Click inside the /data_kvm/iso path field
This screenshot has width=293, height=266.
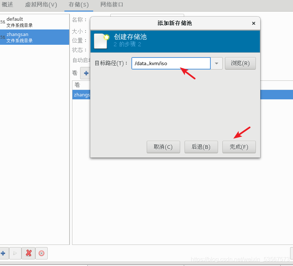pyautogui.click(x=170, y=63)
